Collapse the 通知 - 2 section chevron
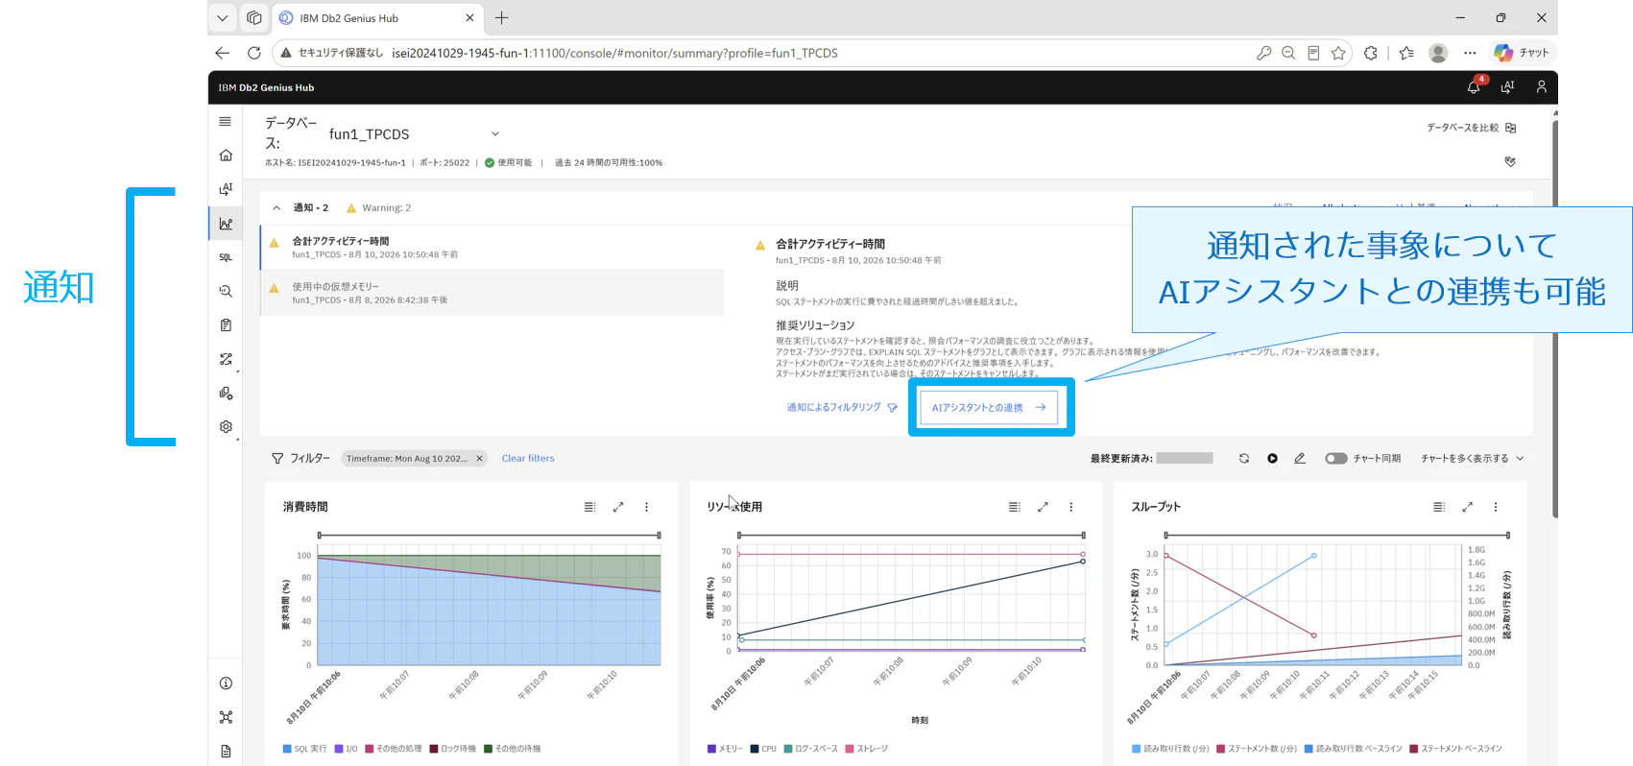Viewport: 1633px width, 766px height. click(276, 208)
